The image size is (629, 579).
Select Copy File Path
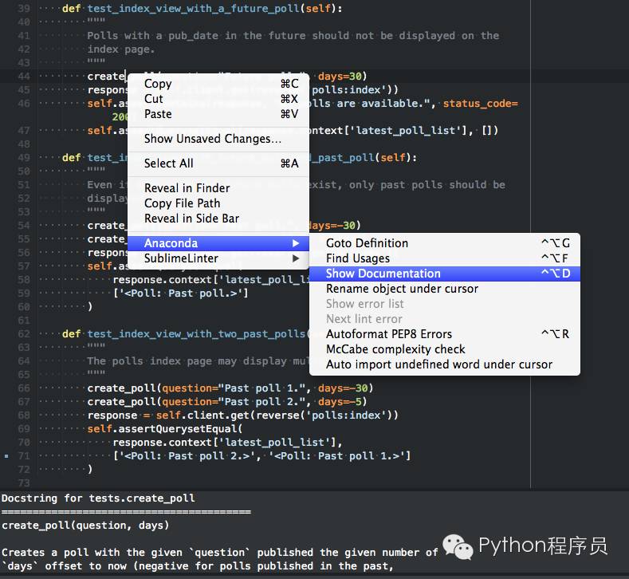point(218,203)
